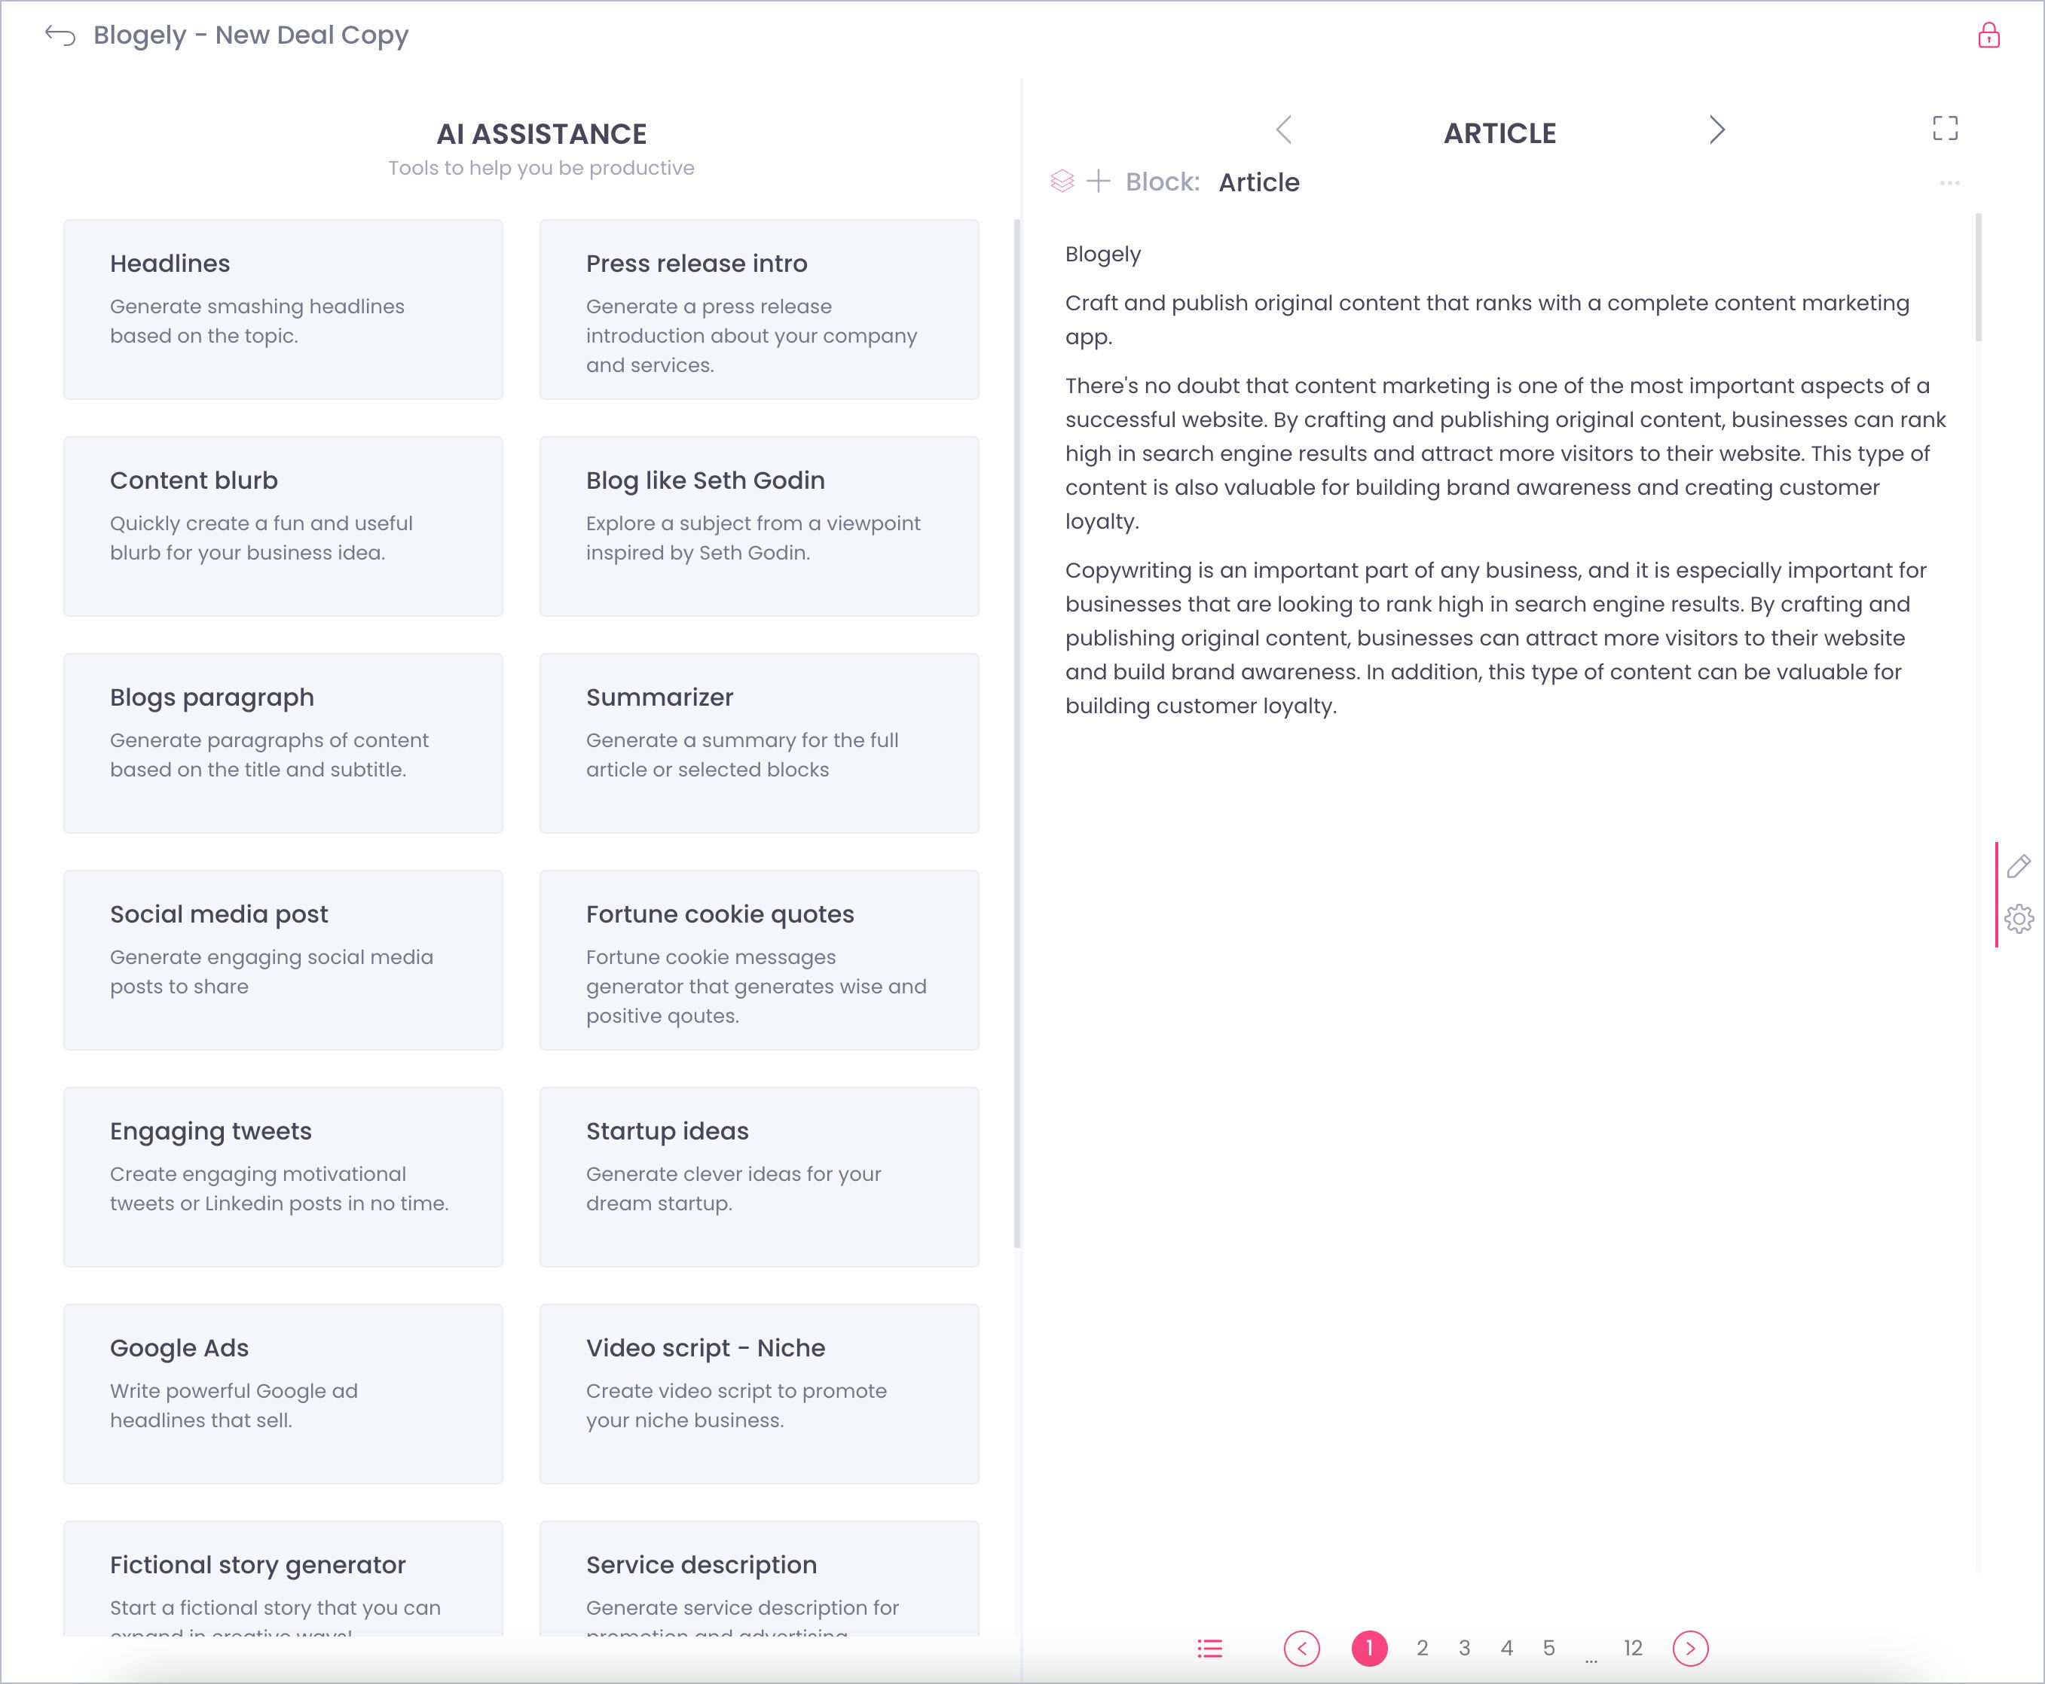
Task: Go to page 5
Action: click(x=1549, y=1648)
